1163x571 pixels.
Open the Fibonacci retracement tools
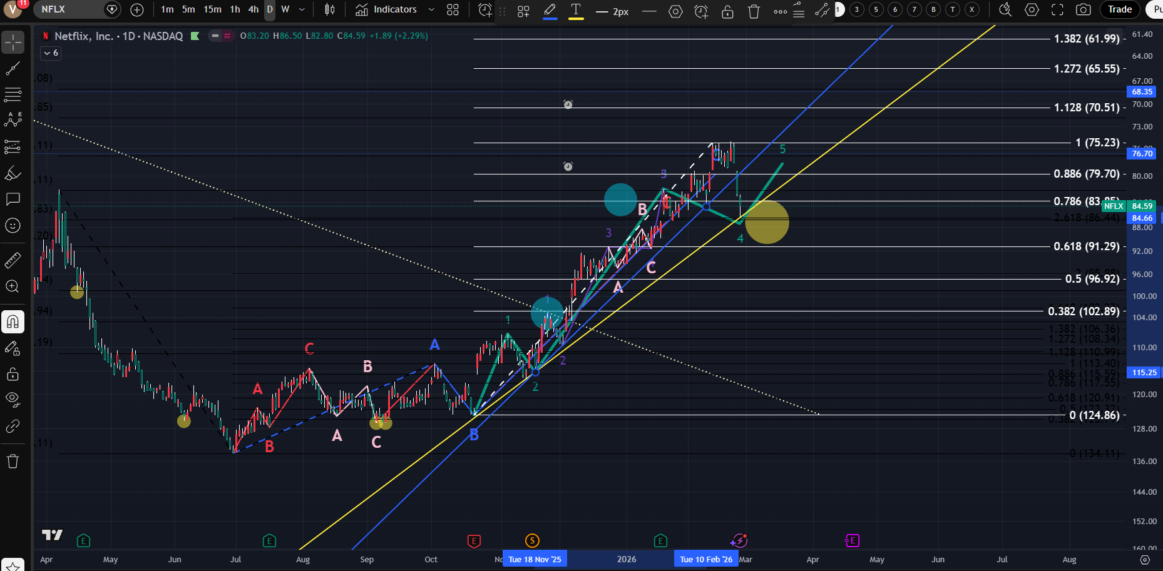tap(13, 95)
